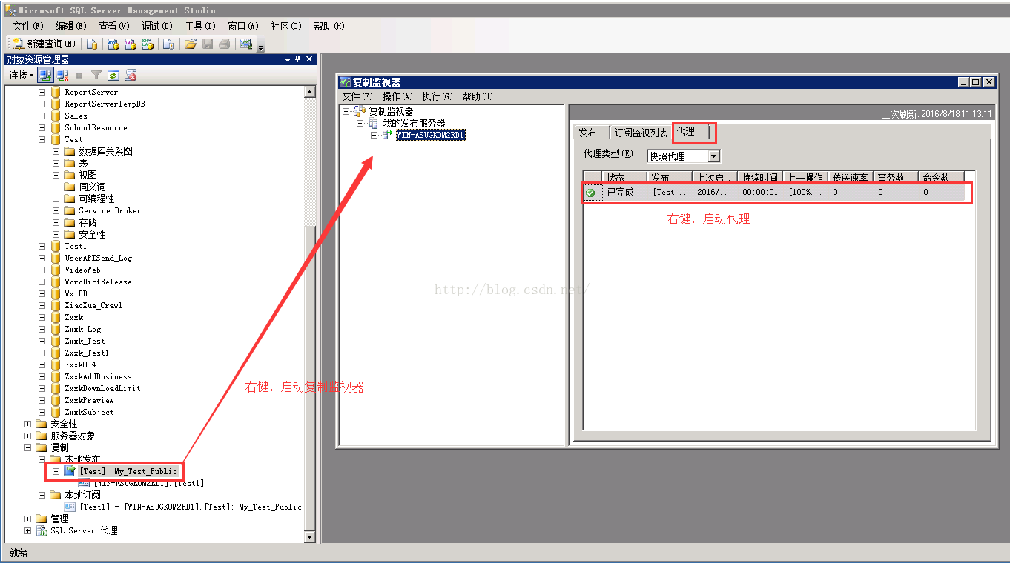Open the 代理类型 combo box

click(683, 156)
